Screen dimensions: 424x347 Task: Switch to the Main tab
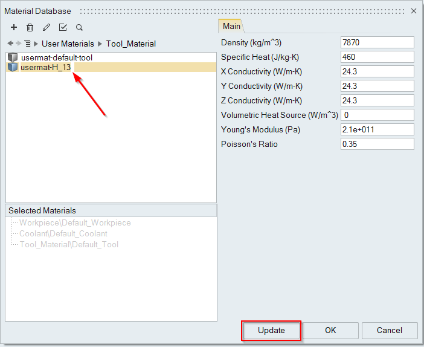231,26
